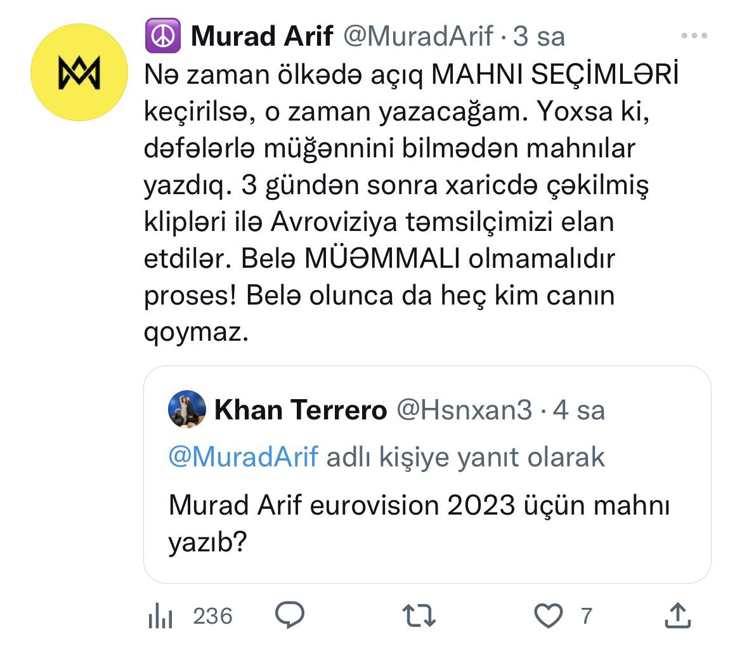View tweet analytics bar chart icon
Image resolution: width=742 pixels, height=651 pixels.
click(x=160, y=615)
